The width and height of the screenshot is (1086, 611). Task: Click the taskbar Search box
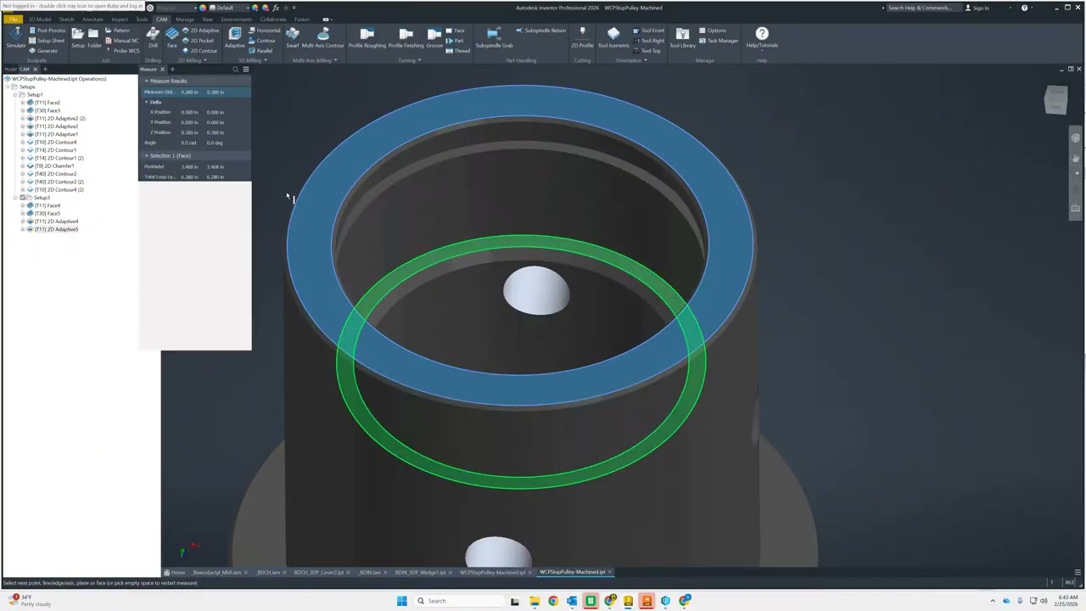click(x=458, y=601)
